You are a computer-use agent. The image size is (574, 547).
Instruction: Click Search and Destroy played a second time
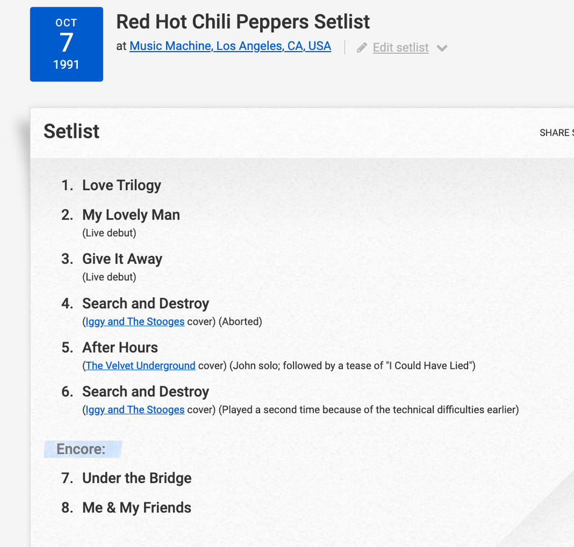click(x=145, y=391)
